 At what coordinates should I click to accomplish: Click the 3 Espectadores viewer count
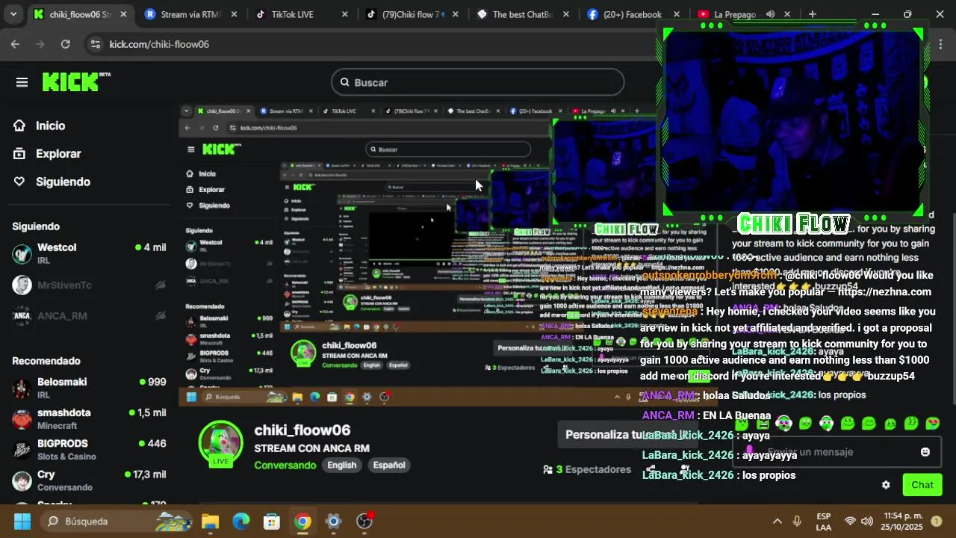587,469
